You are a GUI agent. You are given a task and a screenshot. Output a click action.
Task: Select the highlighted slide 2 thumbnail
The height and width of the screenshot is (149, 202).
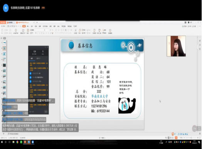(4, 48)
